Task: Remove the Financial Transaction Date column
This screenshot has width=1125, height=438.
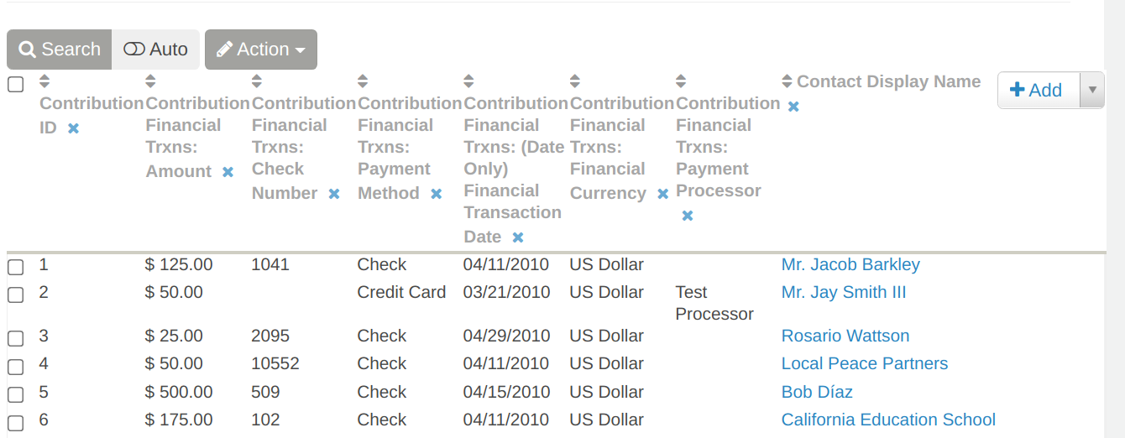Action: click(518, 237)
